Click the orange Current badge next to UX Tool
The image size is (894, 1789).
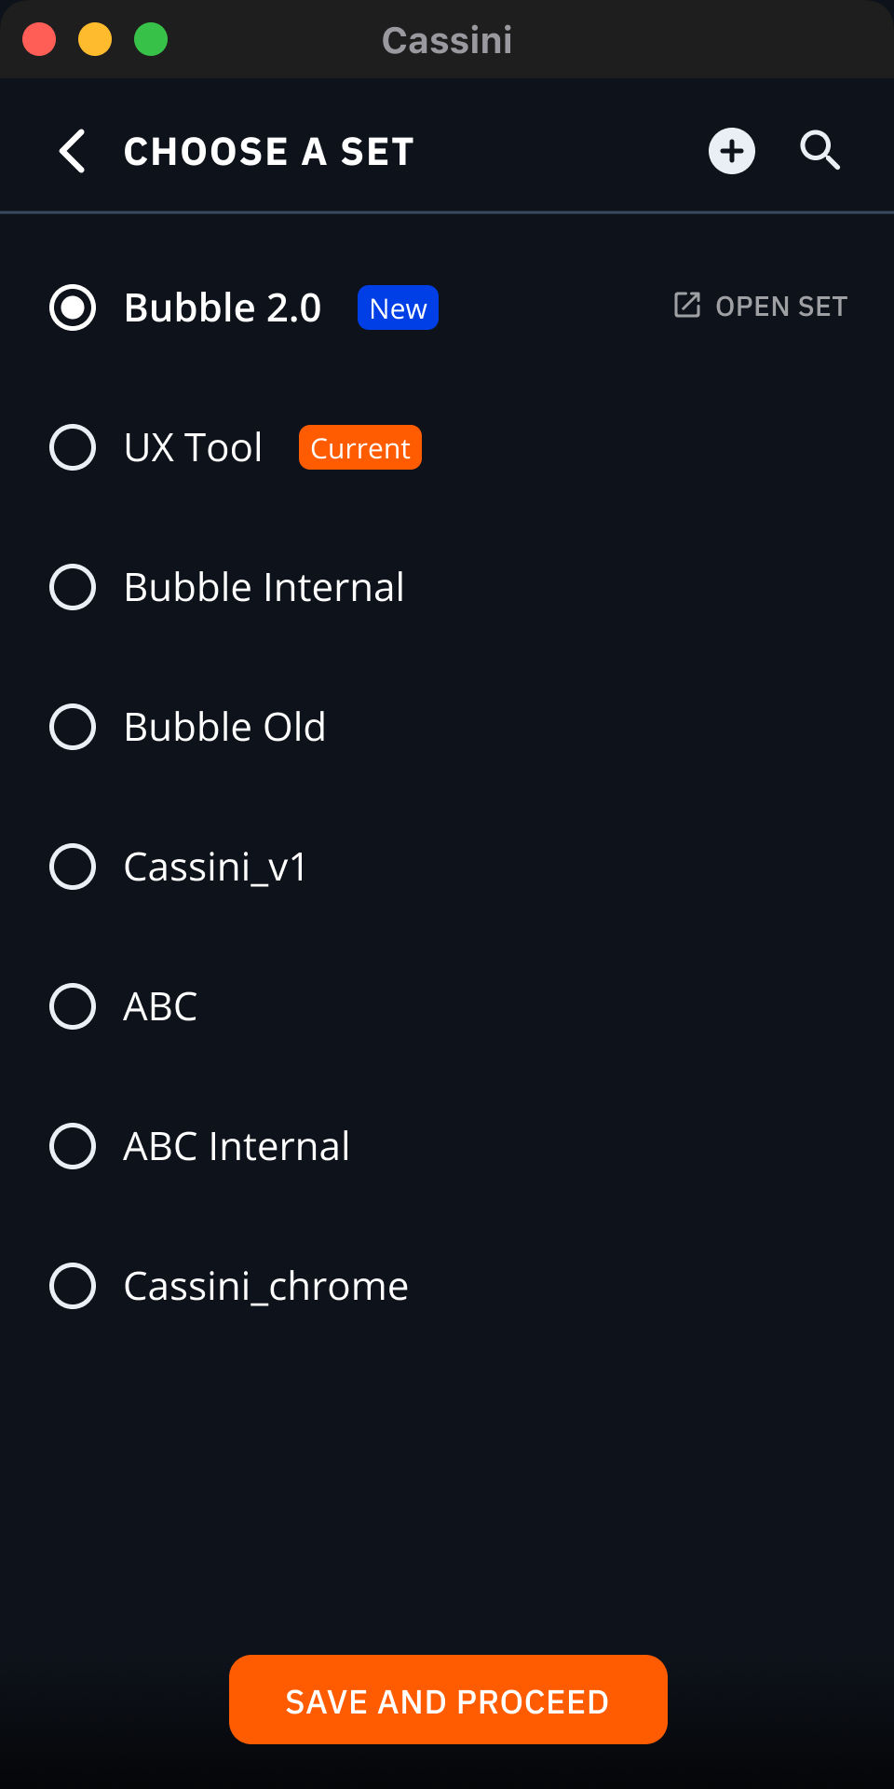[359, 447]
